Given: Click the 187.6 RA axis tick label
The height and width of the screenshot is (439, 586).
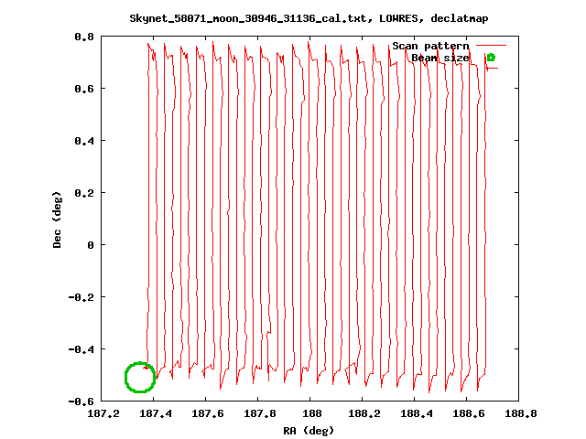Looking at the screenshot, I should [208, 413].
